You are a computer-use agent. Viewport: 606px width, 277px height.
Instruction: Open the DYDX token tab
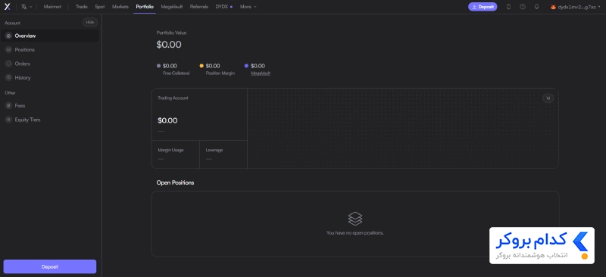pyautogui.click(x=223, y=7)
